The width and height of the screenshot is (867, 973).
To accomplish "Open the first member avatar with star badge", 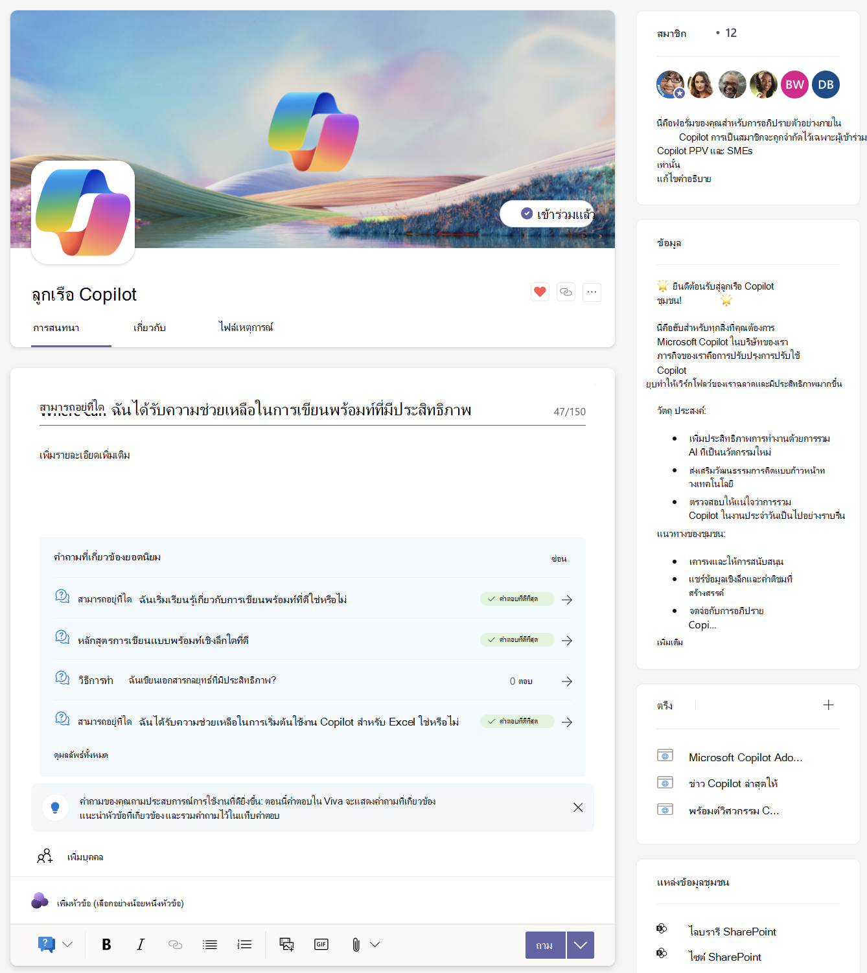I will (x=671, y=85).
